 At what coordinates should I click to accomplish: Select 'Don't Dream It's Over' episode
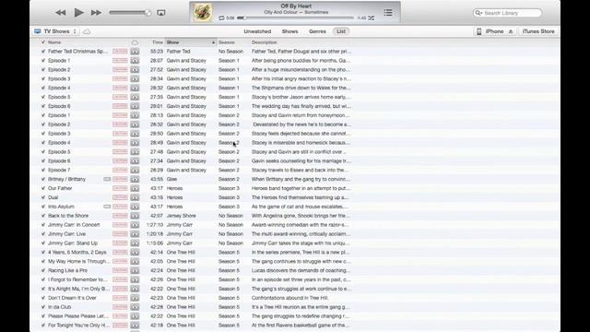coord(72,298)
